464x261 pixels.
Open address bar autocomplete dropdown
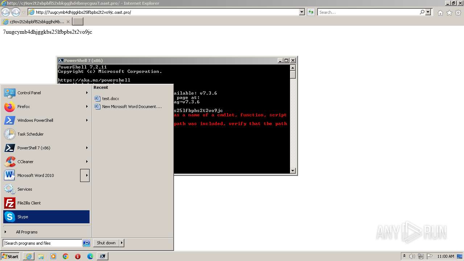pos(302,12)
